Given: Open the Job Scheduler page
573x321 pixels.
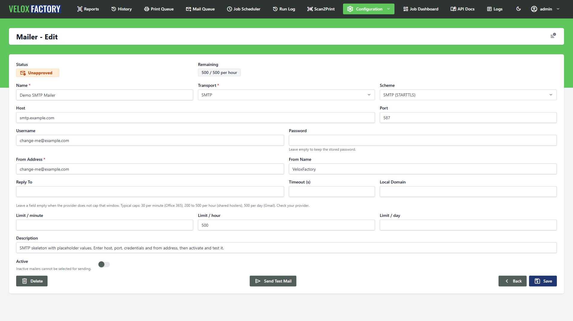Looking at the screenshot, I should coord(243,9).
